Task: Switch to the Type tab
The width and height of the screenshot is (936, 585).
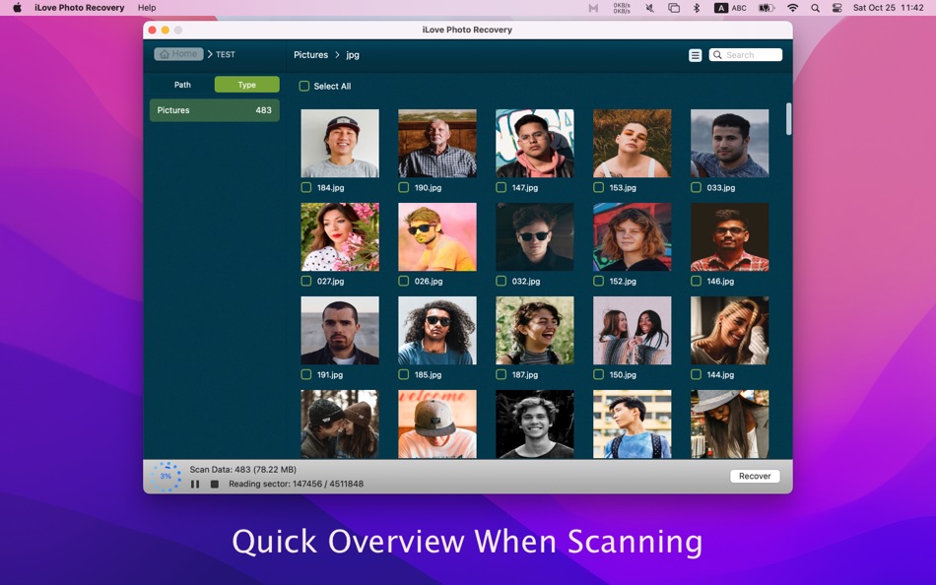Action: click(x=245, y=85)
